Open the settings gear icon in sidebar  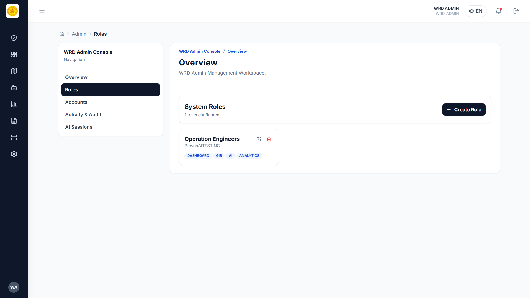tap(14, 154)
